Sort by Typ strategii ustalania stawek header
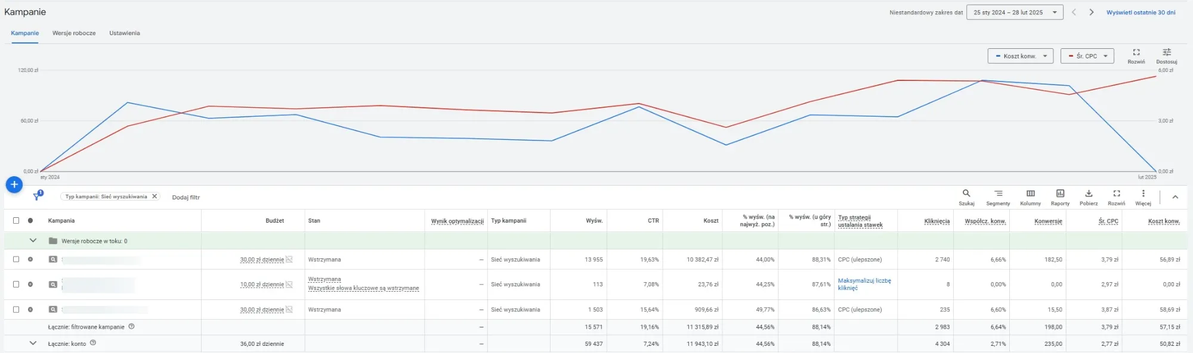This screenshot has height=353, width=1193. click(x=860, y=221)
